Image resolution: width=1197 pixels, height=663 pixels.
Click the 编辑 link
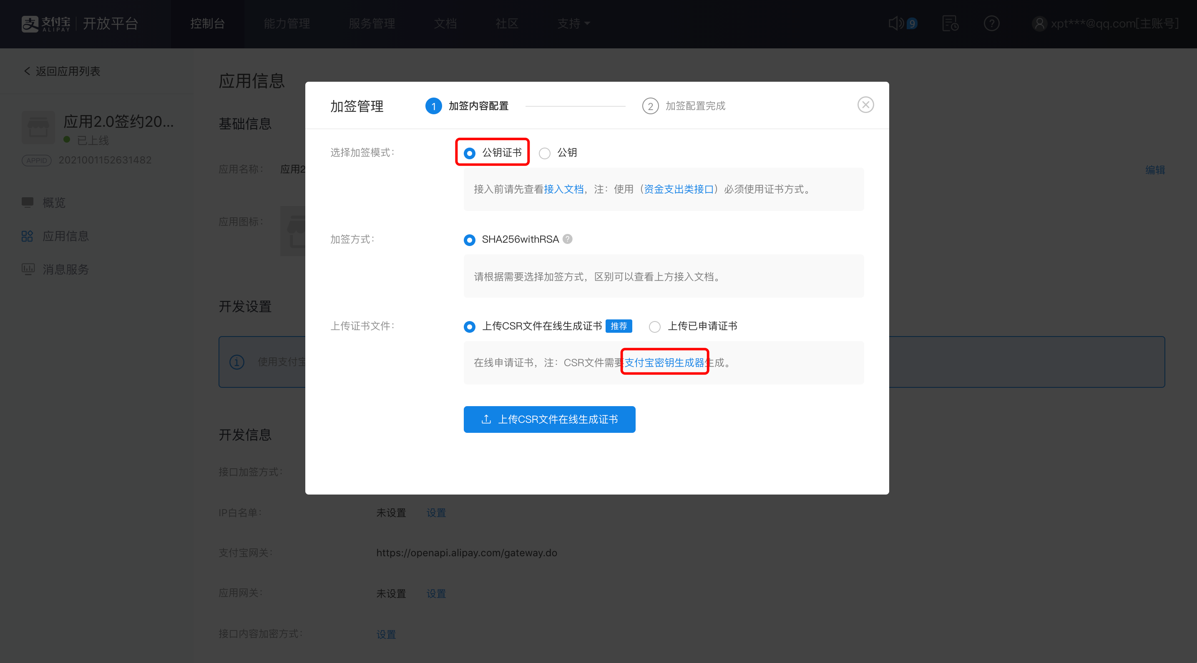(1155, 170)
